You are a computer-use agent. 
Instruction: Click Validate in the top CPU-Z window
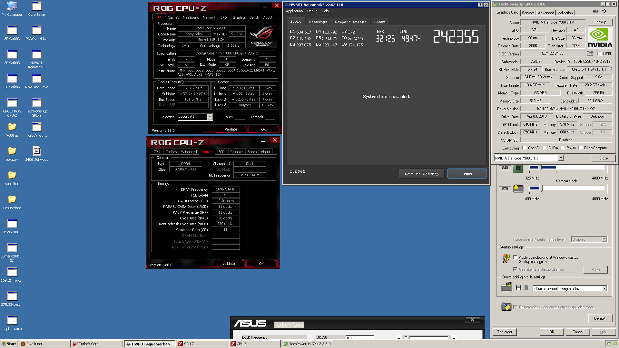(231, 129)
